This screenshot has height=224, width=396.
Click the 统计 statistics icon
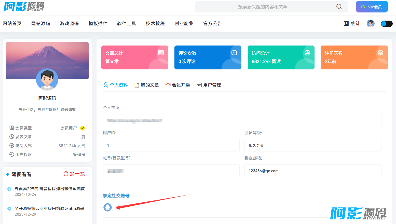pos(346,24)
